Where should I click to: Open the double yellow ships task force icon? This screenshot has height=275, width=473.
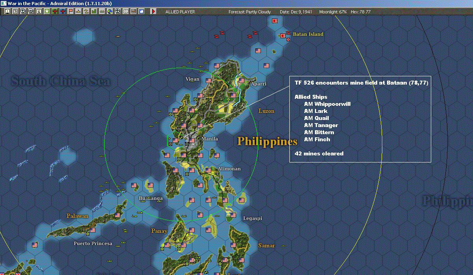pos(86,11)
